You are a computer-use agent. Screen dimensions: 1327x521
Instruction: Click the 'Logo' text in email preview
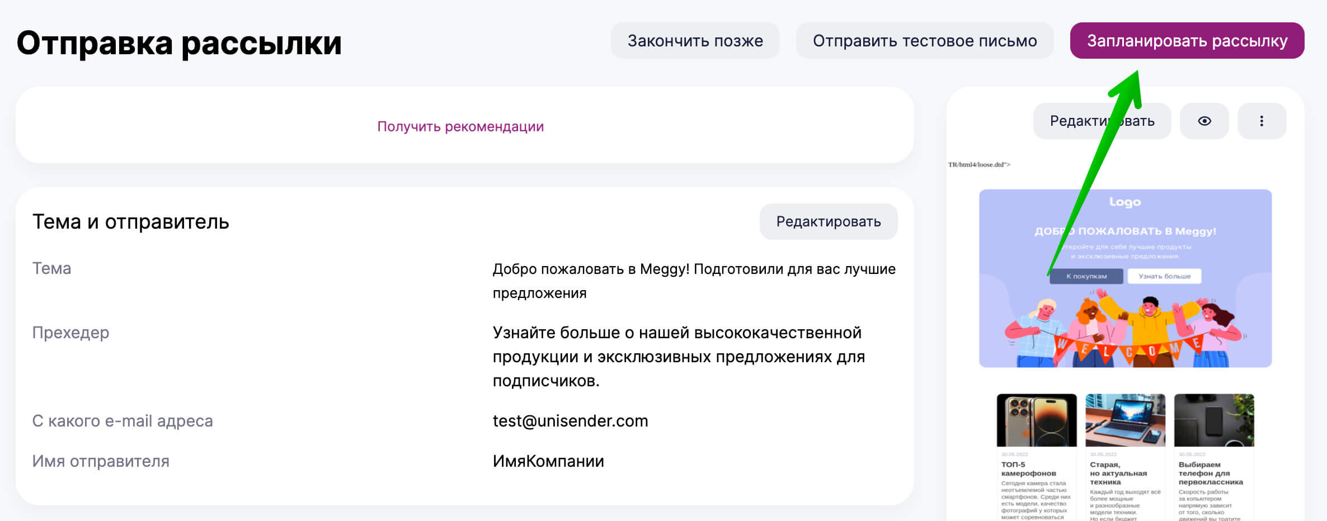click(x=1125, y=202)
